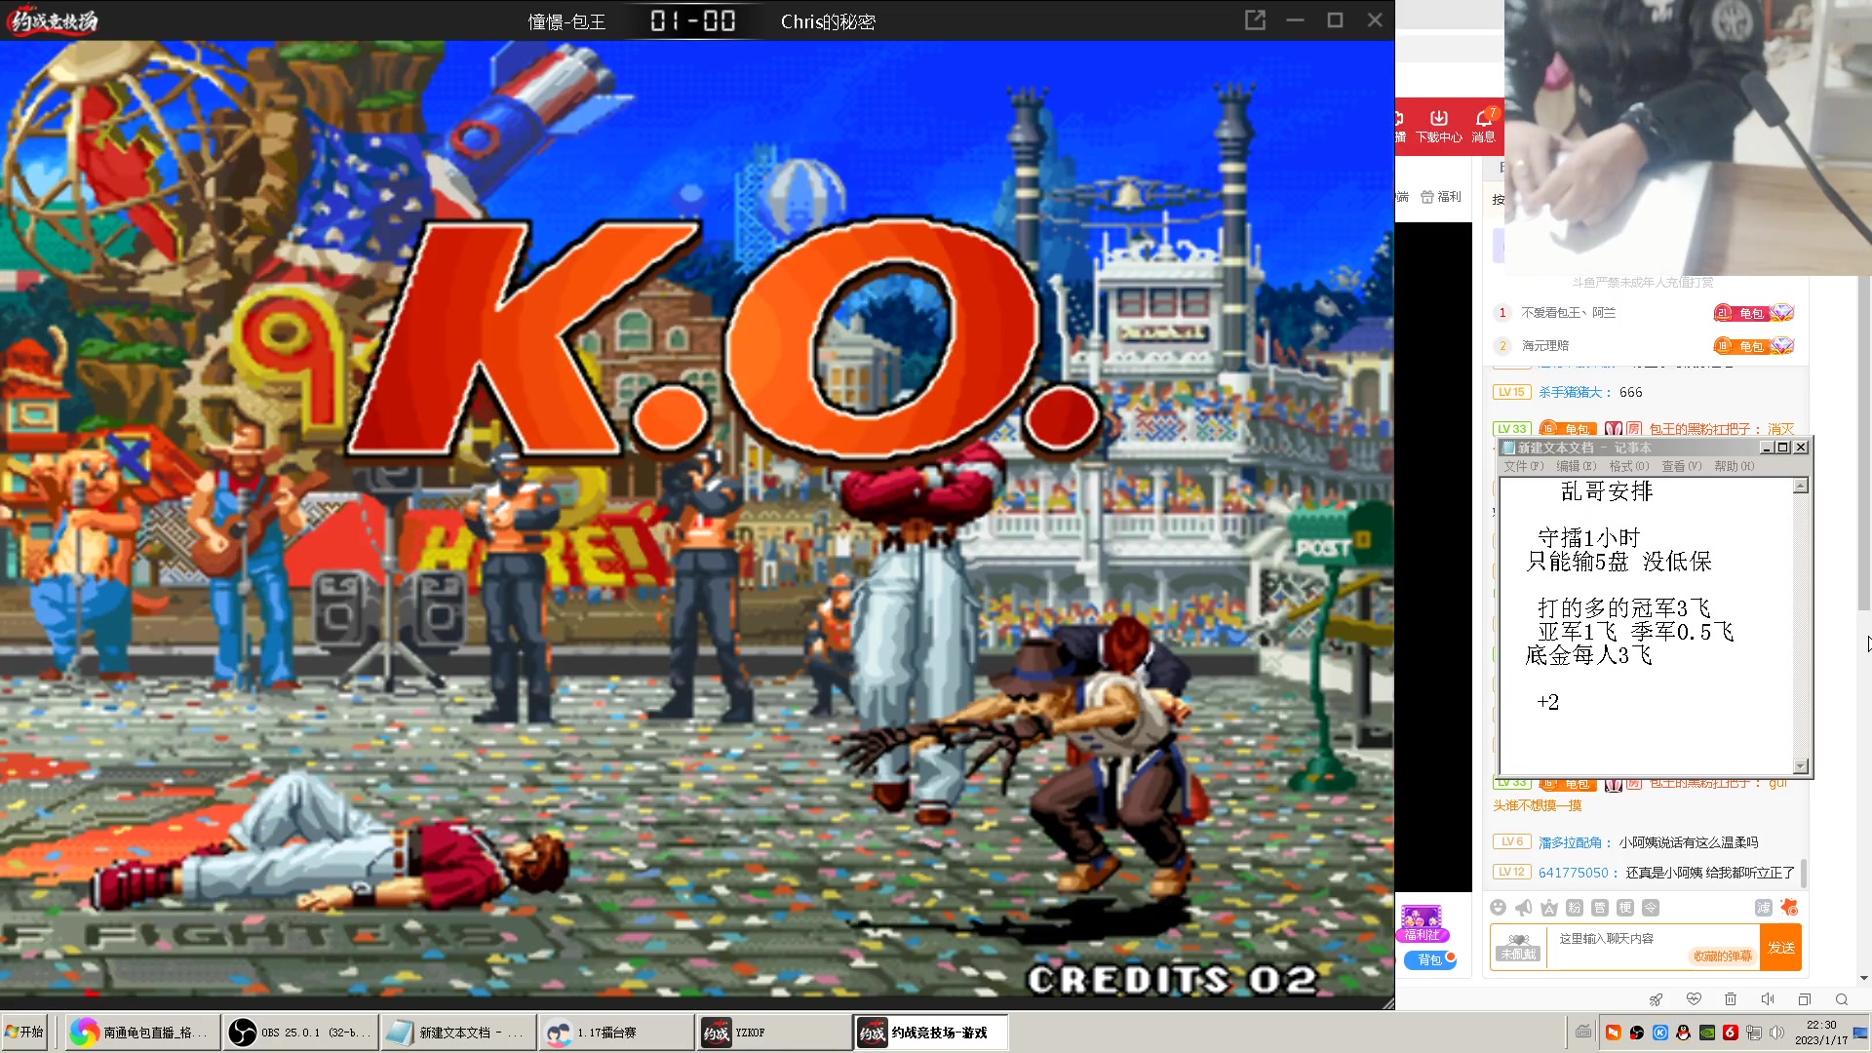Click the page scroll down arrow right of chat

coord(1864,978)
